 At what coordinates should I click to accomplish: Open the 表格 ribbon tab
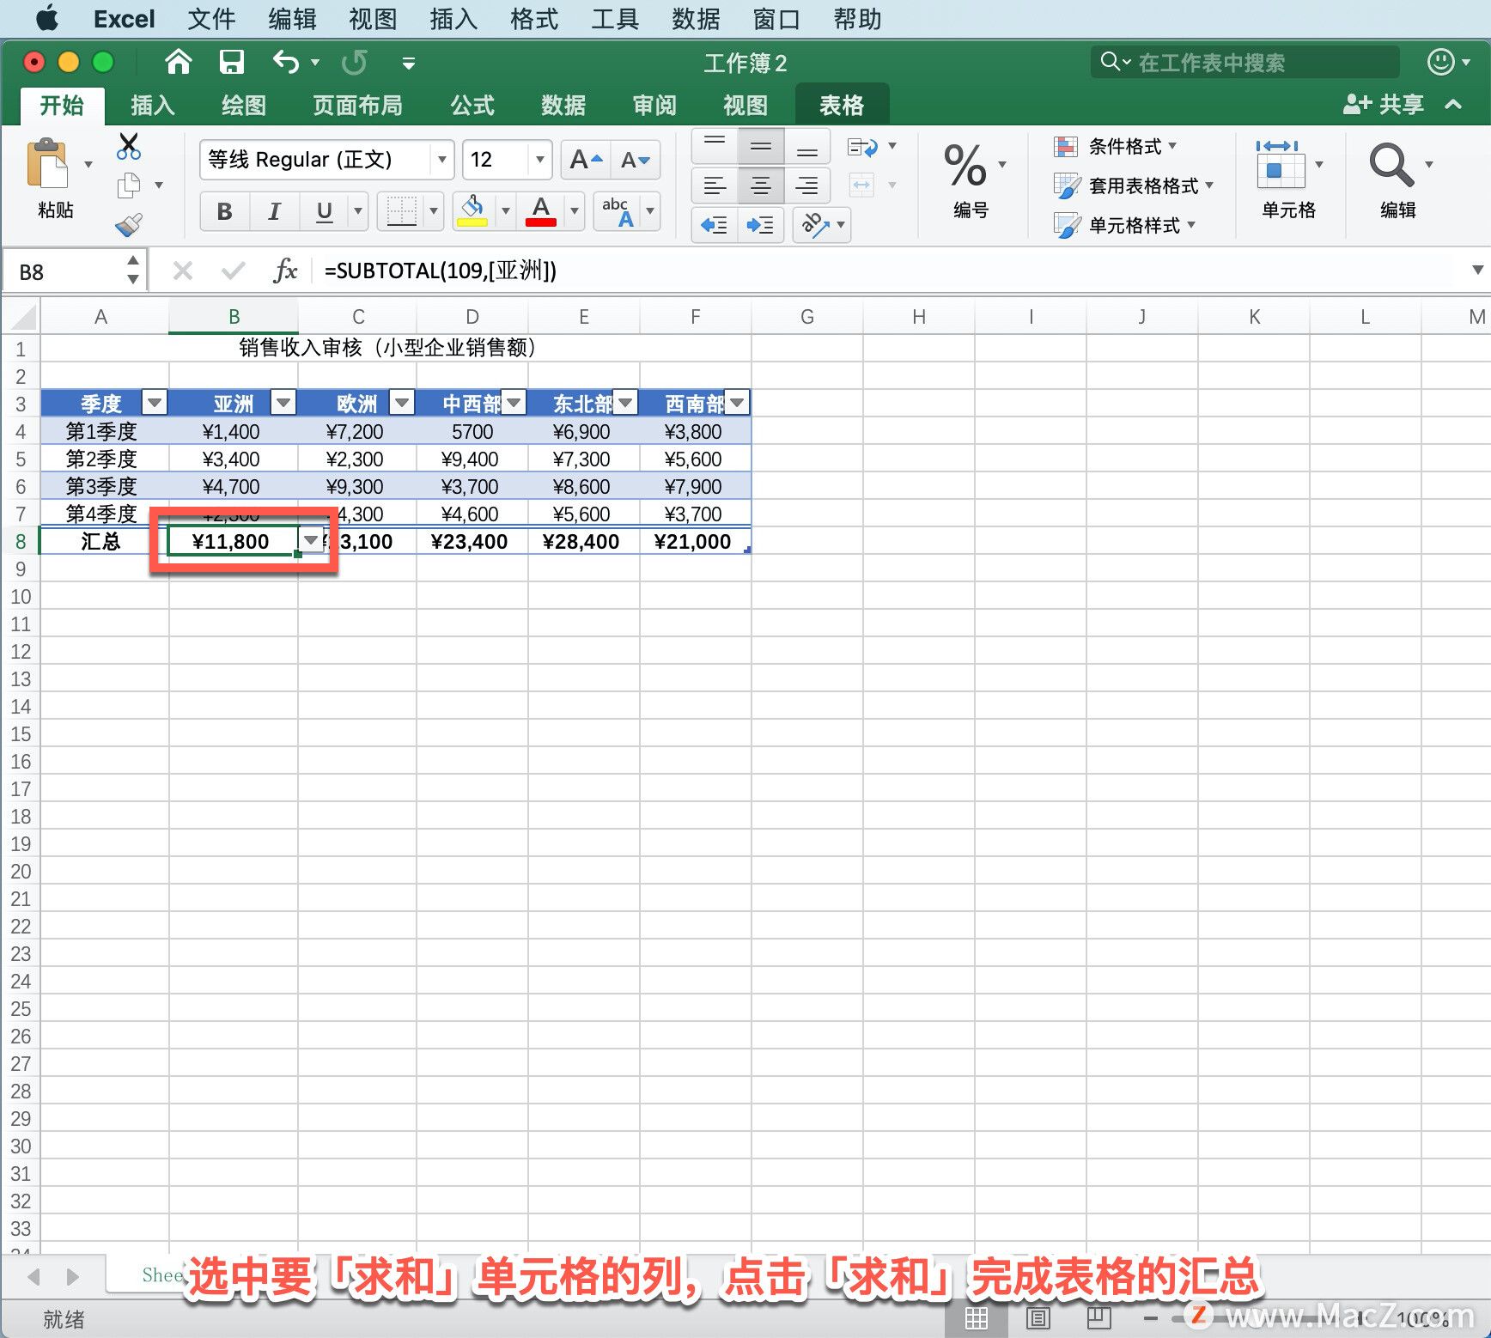pos(842,106)
